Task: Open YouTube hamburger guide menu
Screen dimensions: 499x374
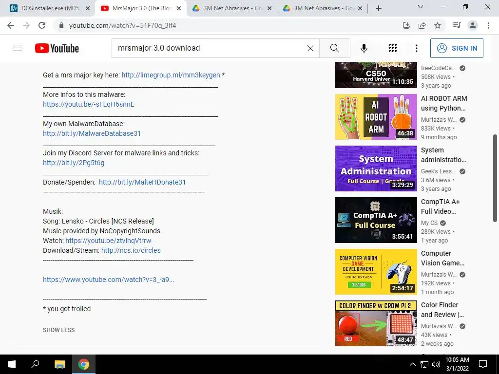Action: (x=18, y=48)
